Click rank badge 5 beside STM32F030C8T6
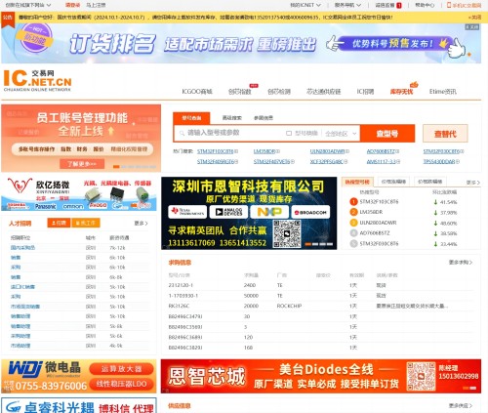Viewport: 488px width, 413px height. [x=353, y=243]
